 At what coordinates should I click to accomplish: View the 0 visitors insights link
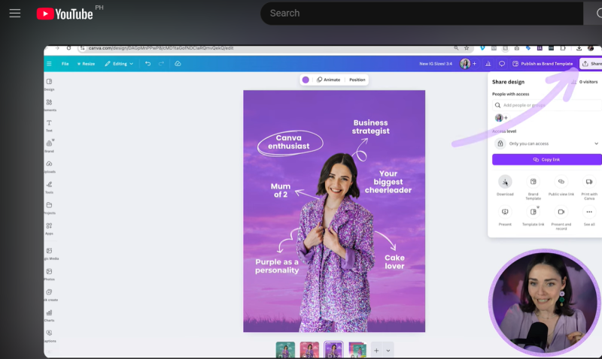click(585, 82)
